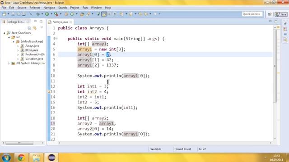Collapse the (default package) node

[14, 42]
